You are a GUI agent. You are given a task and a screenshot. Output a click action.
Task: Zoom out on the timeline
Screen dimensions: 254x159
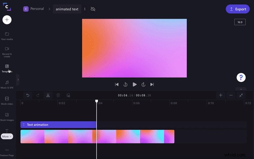[231, 95]
